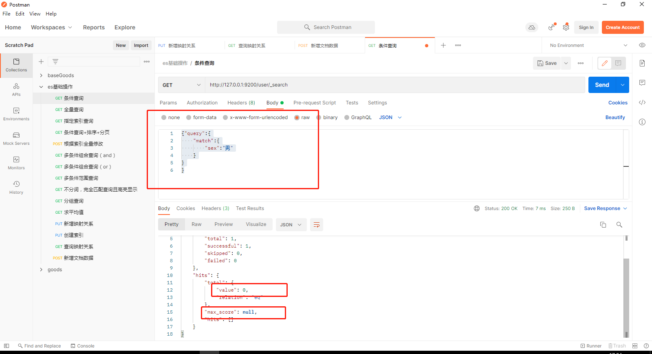
Task: Open the satellite capture requests icon
Action: click(x=552, y=27)
